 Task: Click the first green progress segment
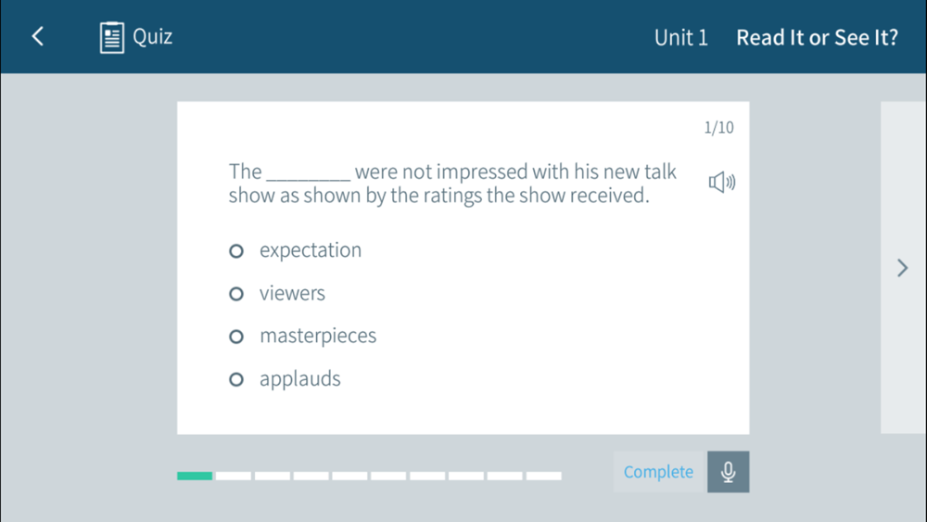[x=195, y=476]
